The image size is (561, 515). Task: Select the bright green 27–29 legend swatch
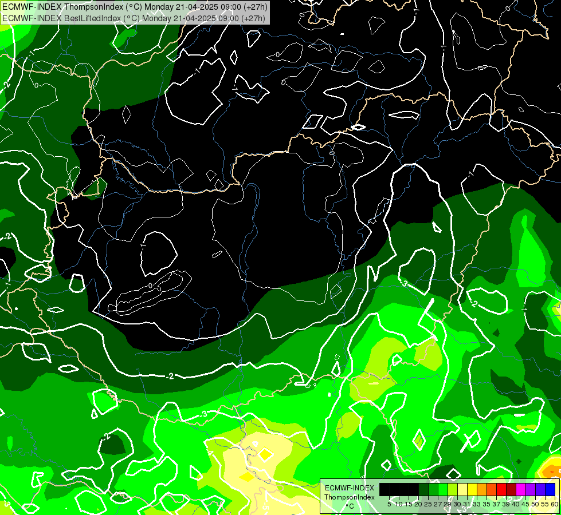pos(443,490)
